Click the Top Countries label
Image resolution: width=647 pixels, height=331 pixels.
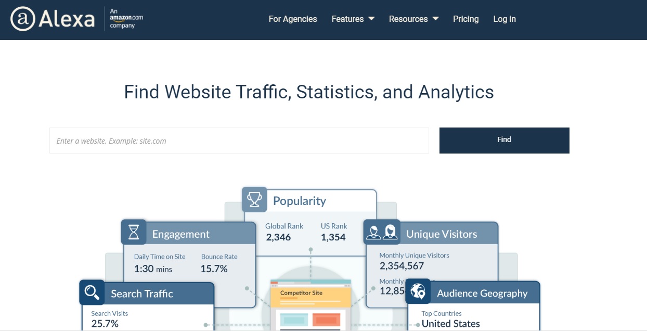442,313
